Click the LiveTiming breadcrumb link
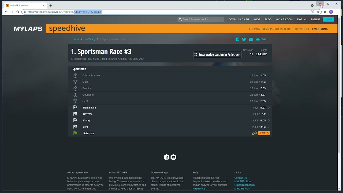The image size is (343, 193). pyautogui.click(x=90, y=39)
